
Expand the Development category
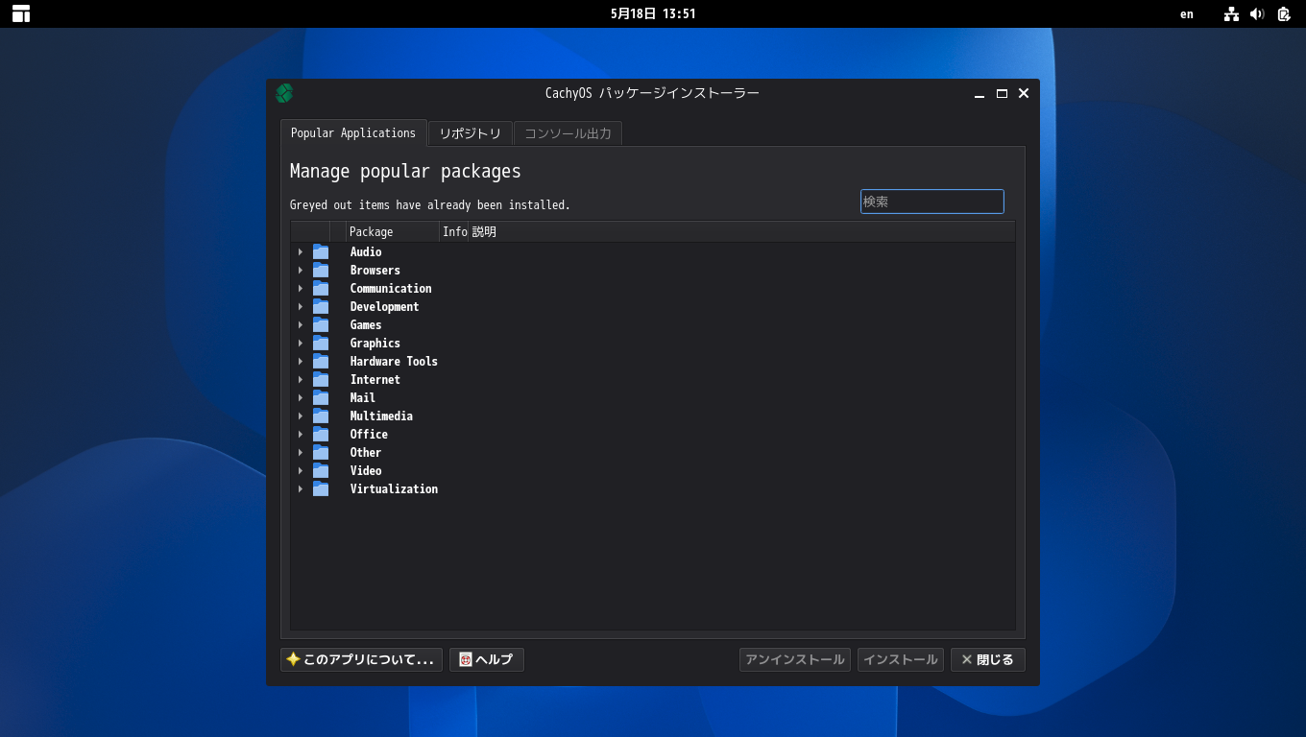click(x=301, y=306)
